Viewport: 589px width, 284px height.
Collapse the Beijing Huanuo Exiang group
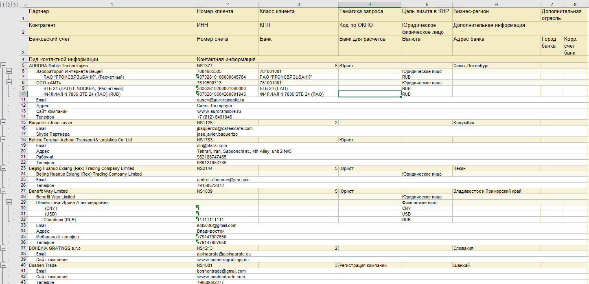click(3, 168)
